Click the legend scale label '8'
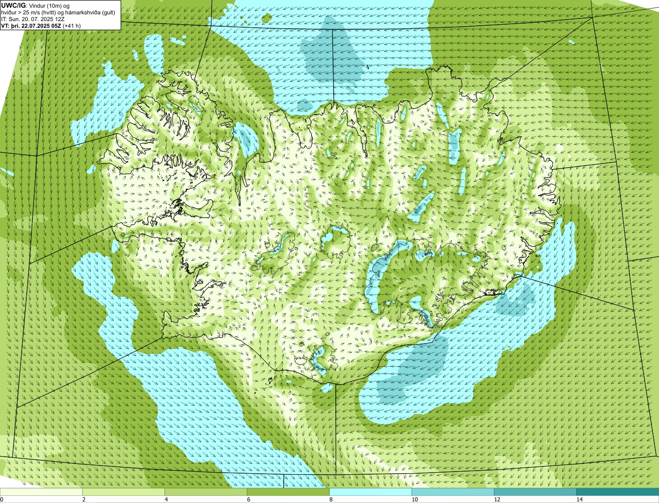Image resolution: width=659 pixels, height=503 pixels. click(331, 499)
